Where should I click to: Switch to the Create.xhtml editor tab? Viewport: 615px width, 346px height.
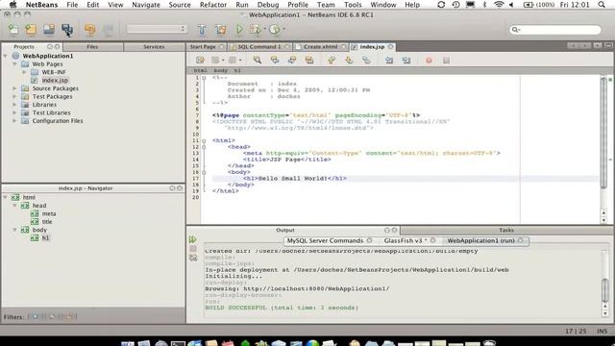[x=320, y=47]
